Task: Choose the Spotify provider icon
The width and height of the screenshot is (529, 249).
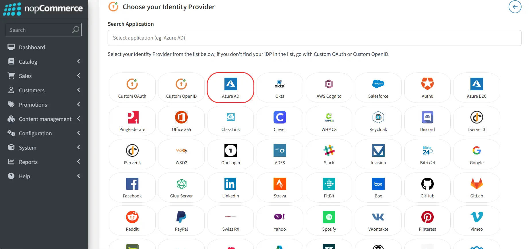Action: click(329, 217)
